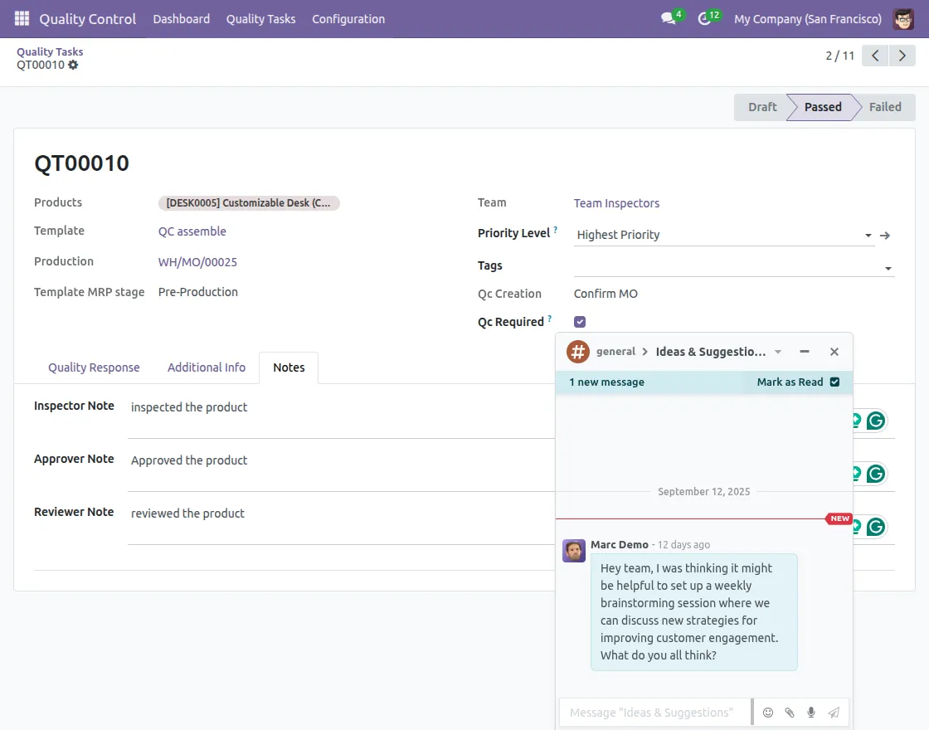The width and height of the screenshot is (929, 730).
Task: Set status to Failed
Action: tap(884, 107)
